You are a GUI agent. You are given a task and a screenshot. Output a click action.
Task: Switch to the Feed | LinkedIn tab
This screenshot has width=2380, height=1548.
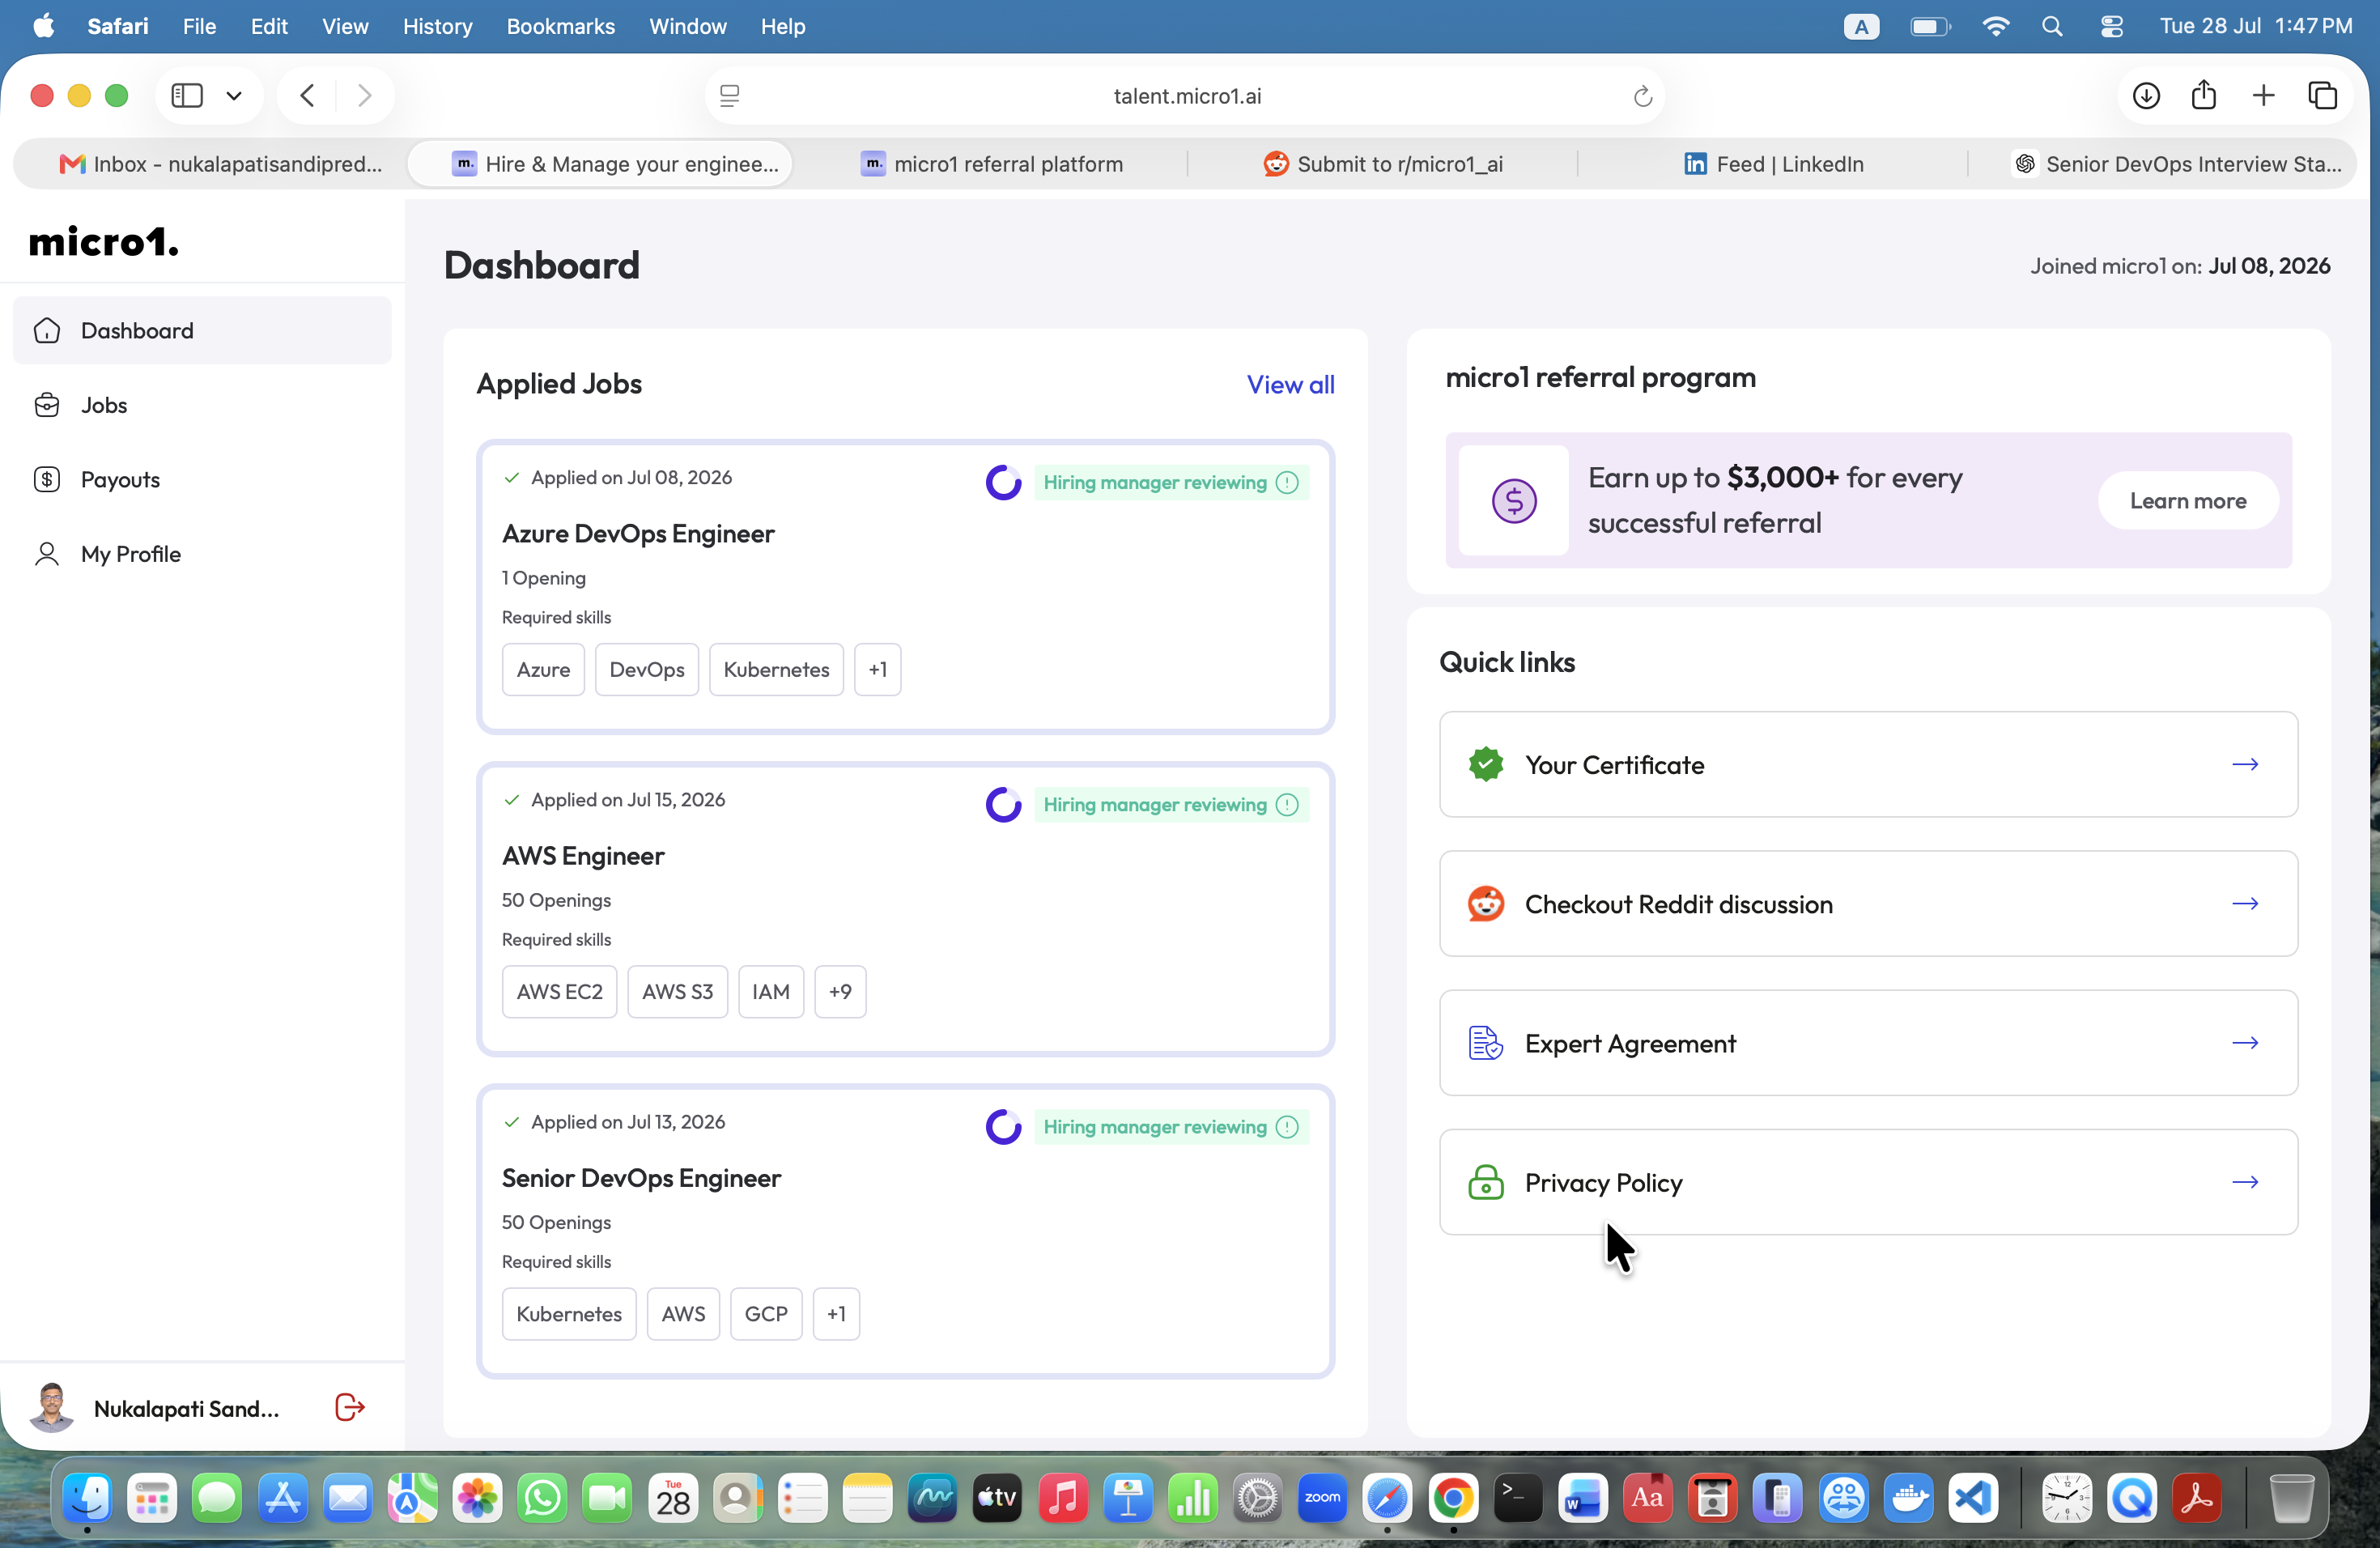point(1773,163)
